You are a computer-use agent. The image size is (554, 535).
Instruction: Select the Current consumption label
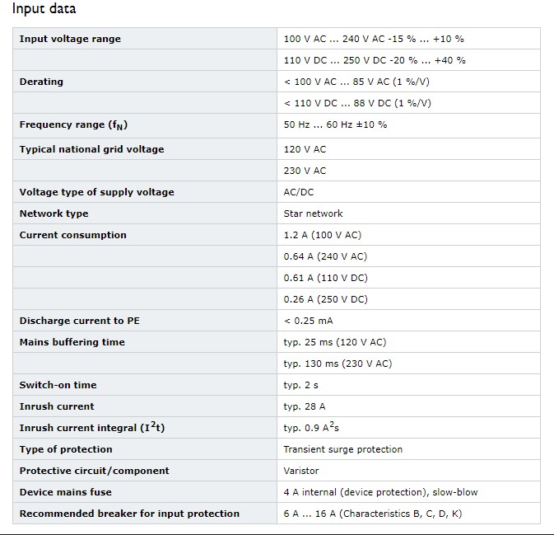coord(72,235)
